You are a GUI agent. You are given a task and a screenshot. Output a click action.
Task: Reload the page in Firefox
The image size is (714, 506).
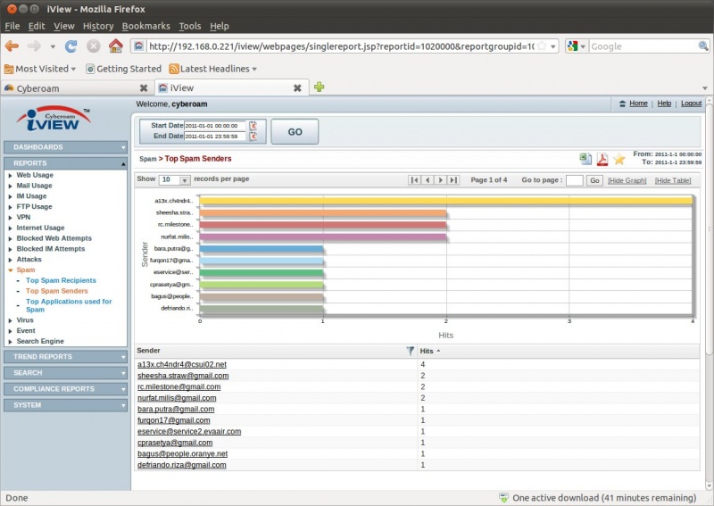coord(71,46)
